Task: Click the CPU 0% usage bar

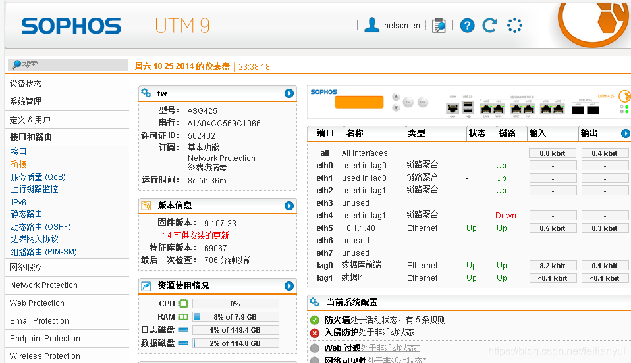Action: [235, 304]
